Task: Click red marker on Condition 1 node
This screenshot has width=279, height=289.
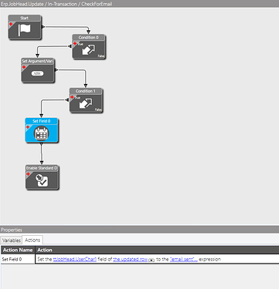Action: pos(72,97)
